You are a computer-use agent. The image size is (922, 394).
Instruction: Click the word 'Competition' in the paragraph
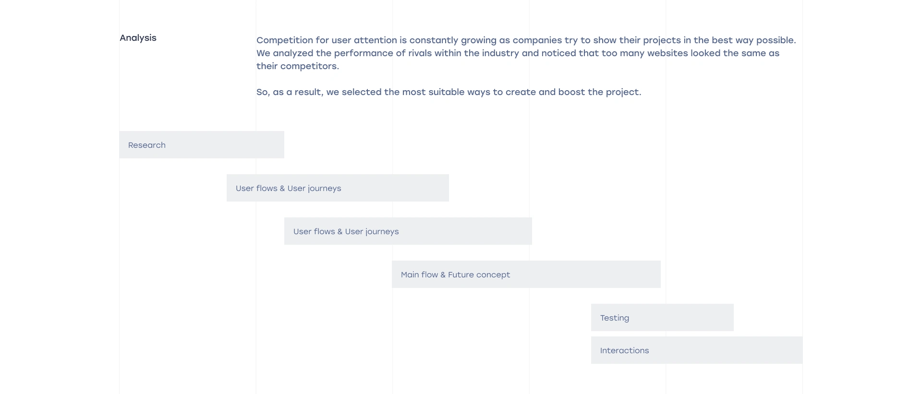click(x=284, y=40)
